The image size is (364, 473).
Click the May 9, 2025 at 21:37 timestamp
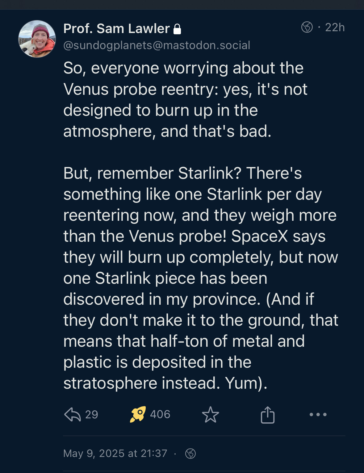[x=115, y=453]
